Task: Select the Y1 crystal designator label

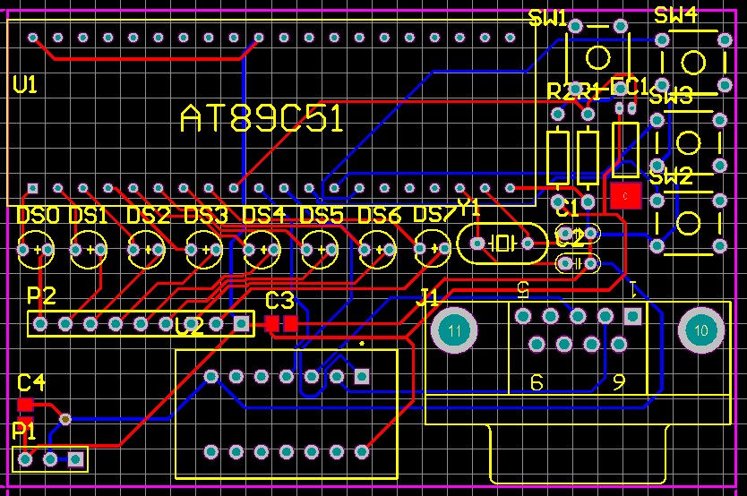Action: [x=468, y=207]
